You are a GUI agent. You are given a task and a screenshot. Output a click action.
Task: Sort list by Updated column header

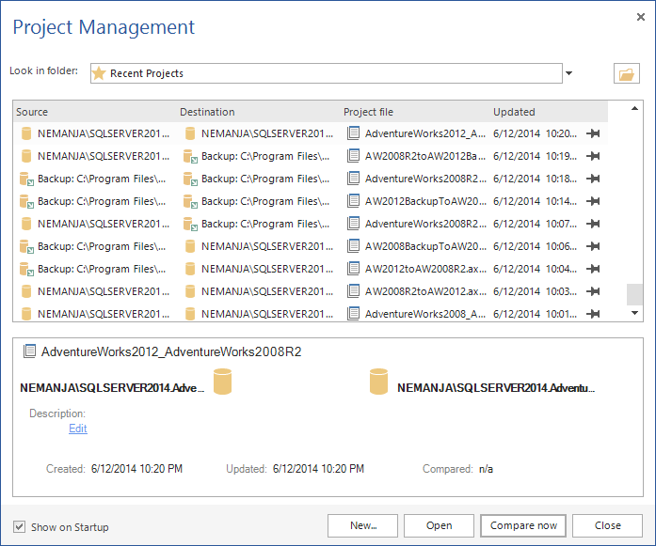click(x=514, y=112)
